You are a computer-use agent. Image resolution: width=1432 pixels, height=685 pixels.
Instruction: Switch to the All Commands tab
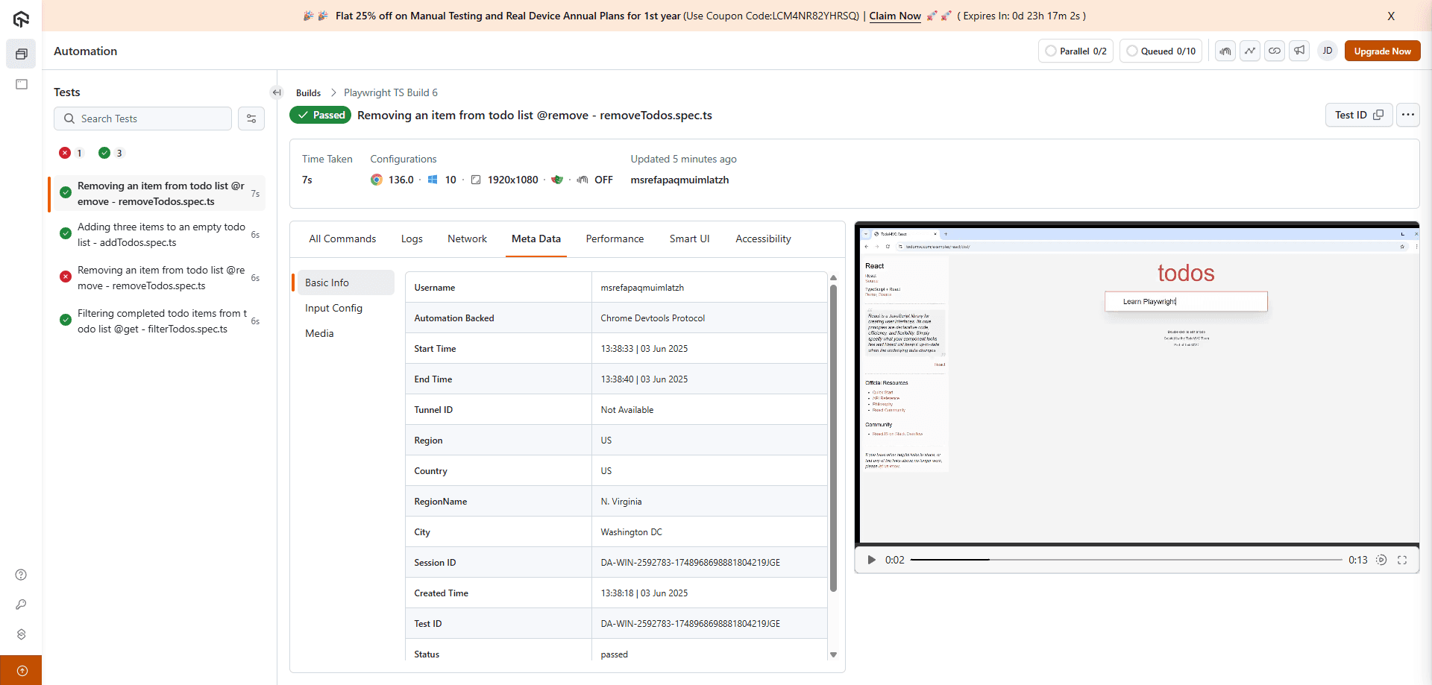point(342,239)
